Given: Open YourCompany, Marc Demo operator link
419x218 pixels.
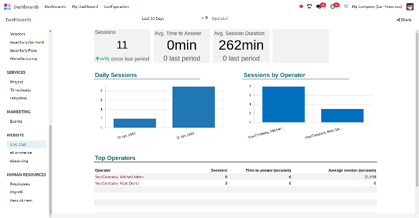Looking at the screenshot, I should (117, 183).
